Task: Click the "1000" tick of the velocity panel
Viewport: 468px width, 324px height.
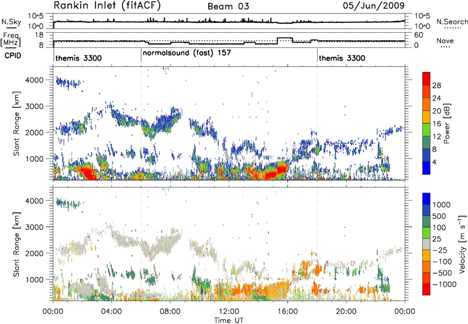Action: 35,280
